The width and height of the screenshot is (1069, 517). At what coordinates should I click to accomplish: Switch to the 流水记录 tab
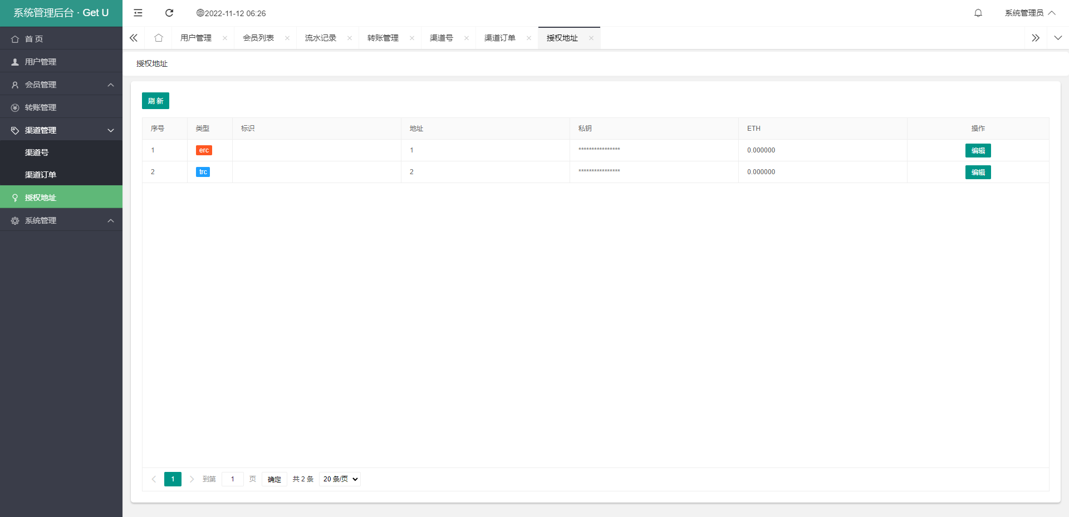321,38
